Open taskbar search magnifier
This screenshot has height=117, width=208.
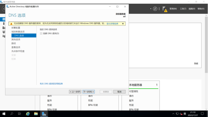coord(12,114)
